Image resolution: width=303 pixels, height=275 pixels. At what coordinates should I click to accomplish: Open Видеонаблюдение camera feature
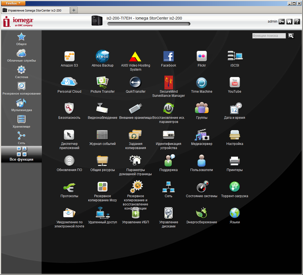point(102,108)
